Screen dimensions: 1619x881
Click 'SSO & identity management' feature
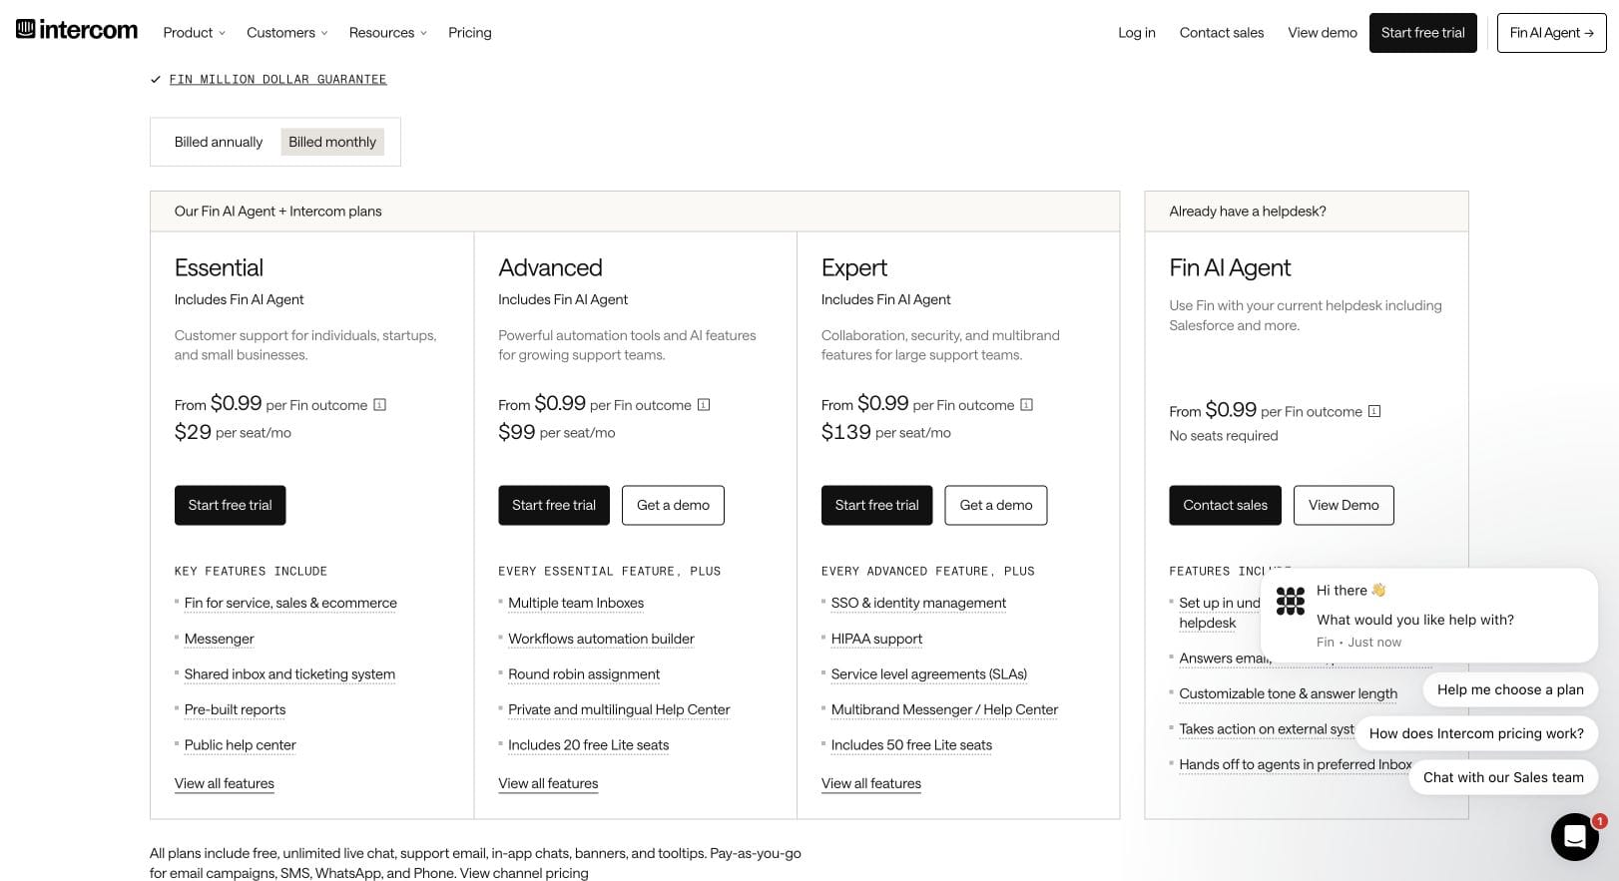tap(918, 603)
